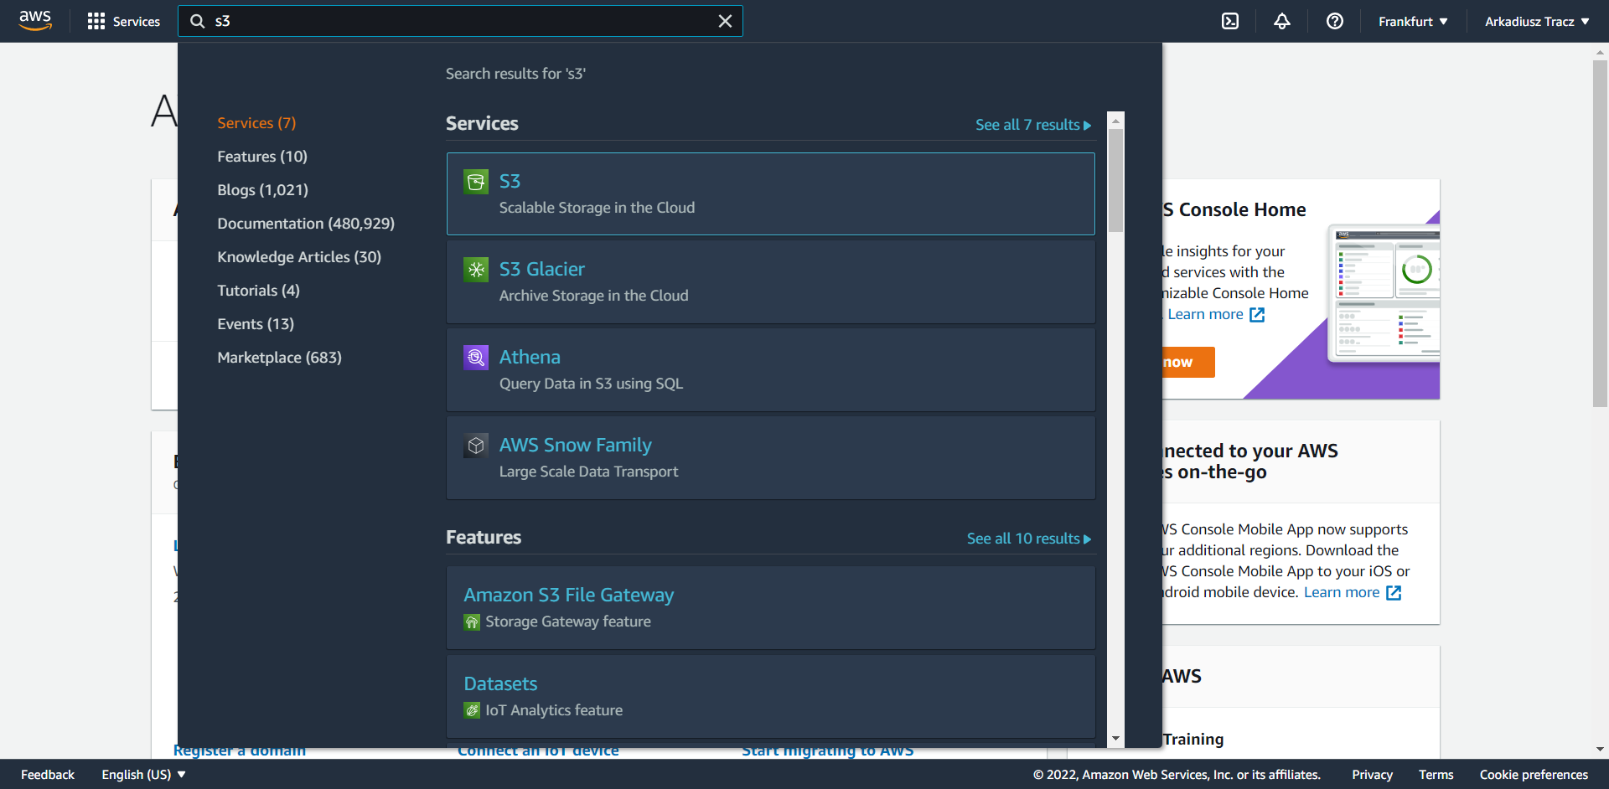The image size is (1609, 789).
Task: Expand the Frankfurt region dropdown
Action: [1413, 22]
